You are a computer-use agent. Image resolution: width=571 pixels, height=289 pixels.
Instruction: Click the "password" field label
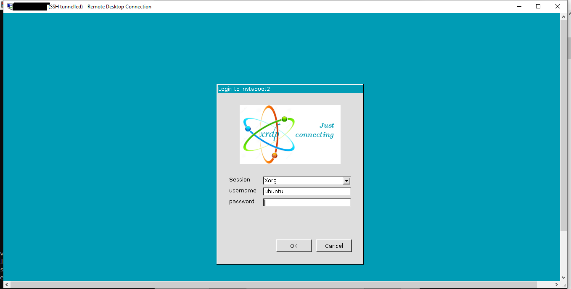tap(241, 202)
